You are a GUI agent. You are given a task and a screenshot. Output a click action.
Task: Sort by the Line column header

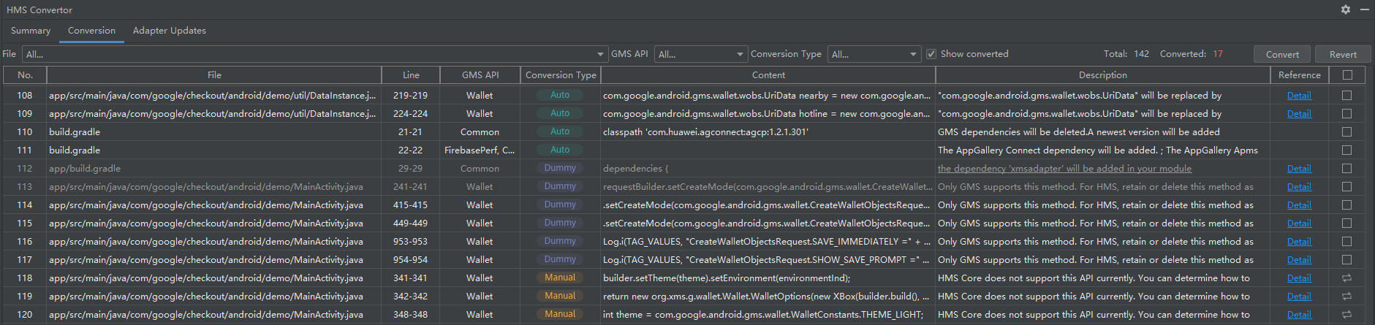pyautogui.click(x=411, y=74)
